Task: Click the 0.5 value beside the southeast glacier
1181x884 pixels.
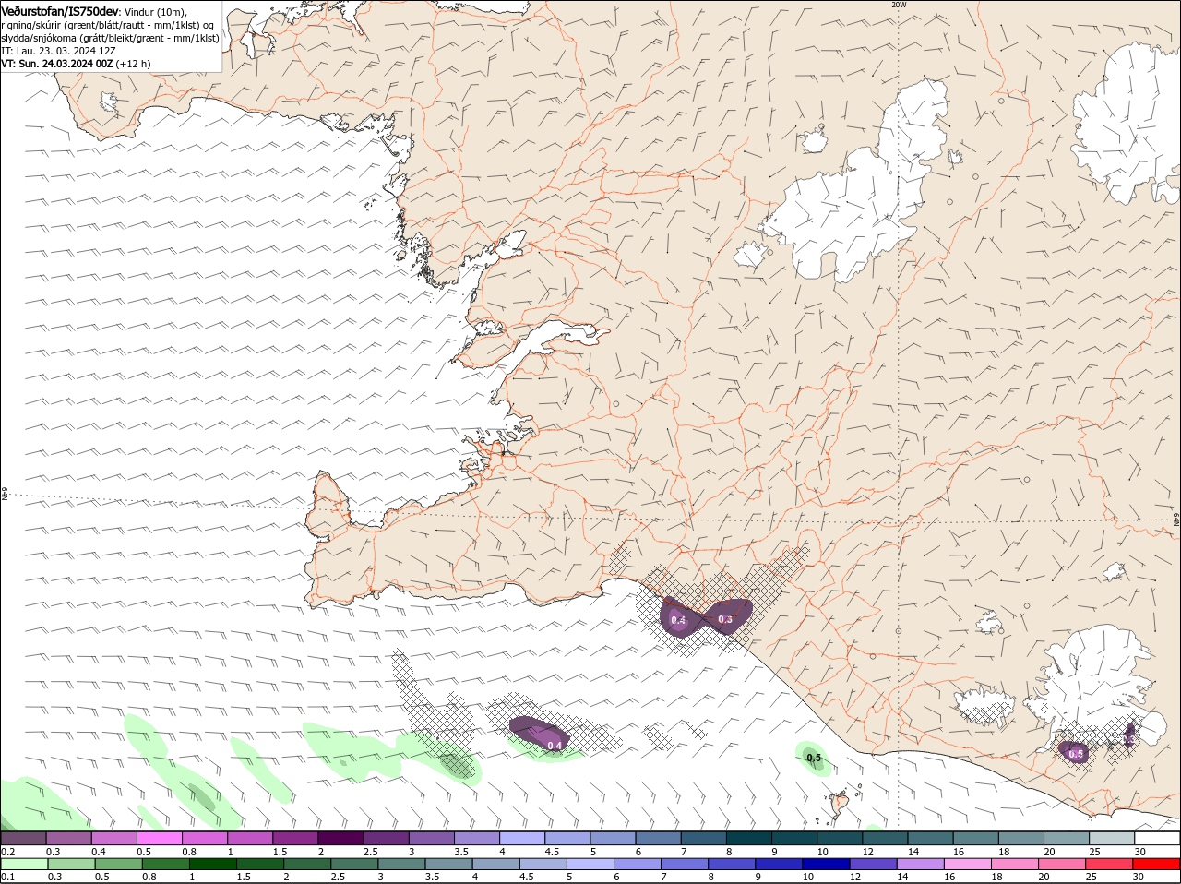Action: click(1076, 754)
